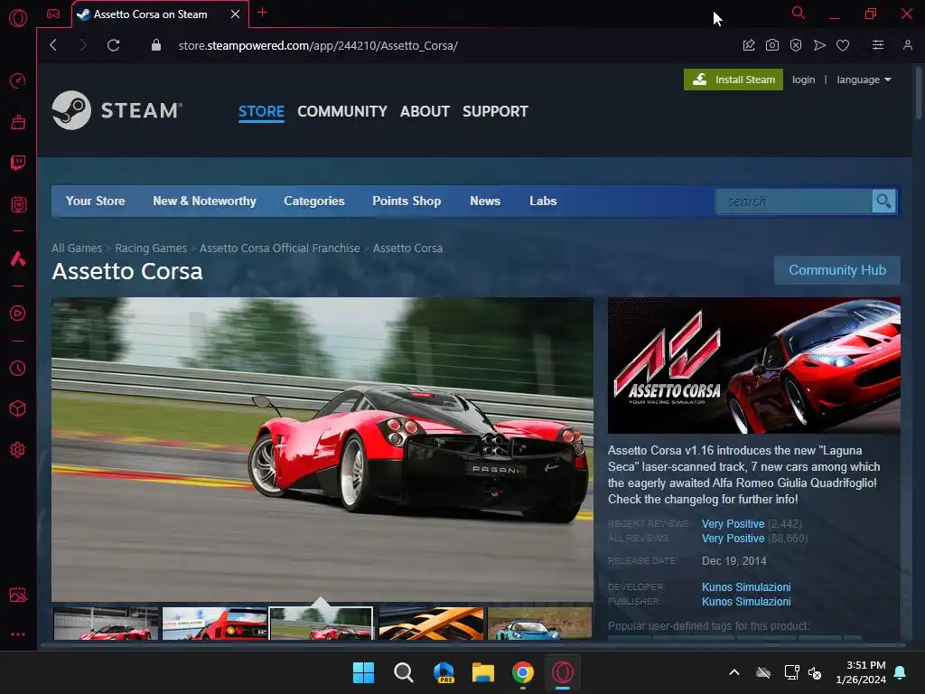Open Settings gear in sidebar

(x=18, y=450)
